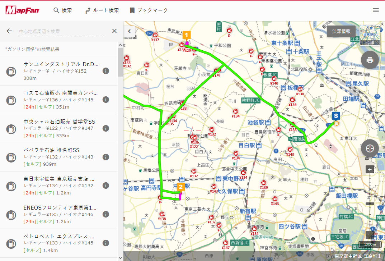Open the ¥137 gas station map marker

pos(155,35)
